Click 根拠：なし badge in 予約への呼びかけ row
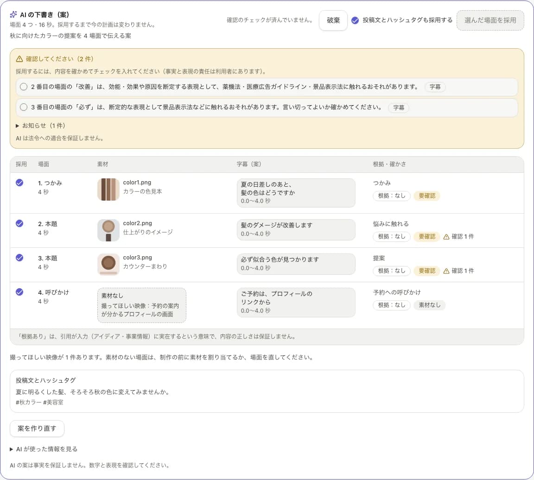Viewport: 534px width, 480px height. click(x=392, y=305)
